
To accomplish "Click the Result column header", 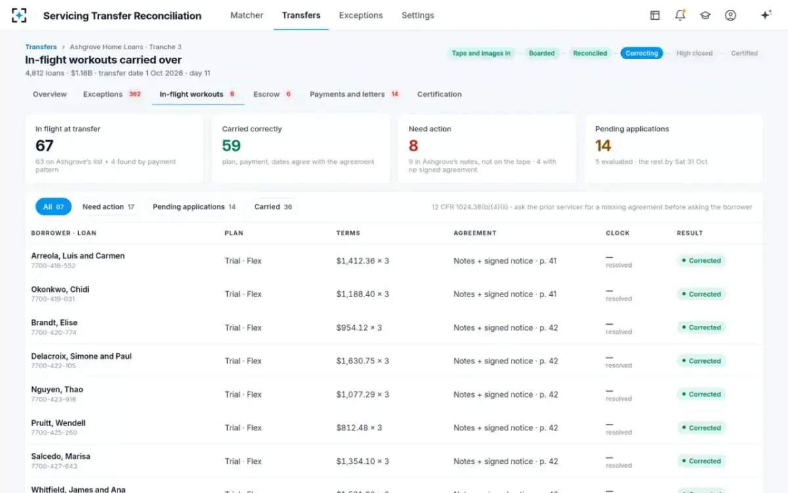I will (x=689, y=233).
